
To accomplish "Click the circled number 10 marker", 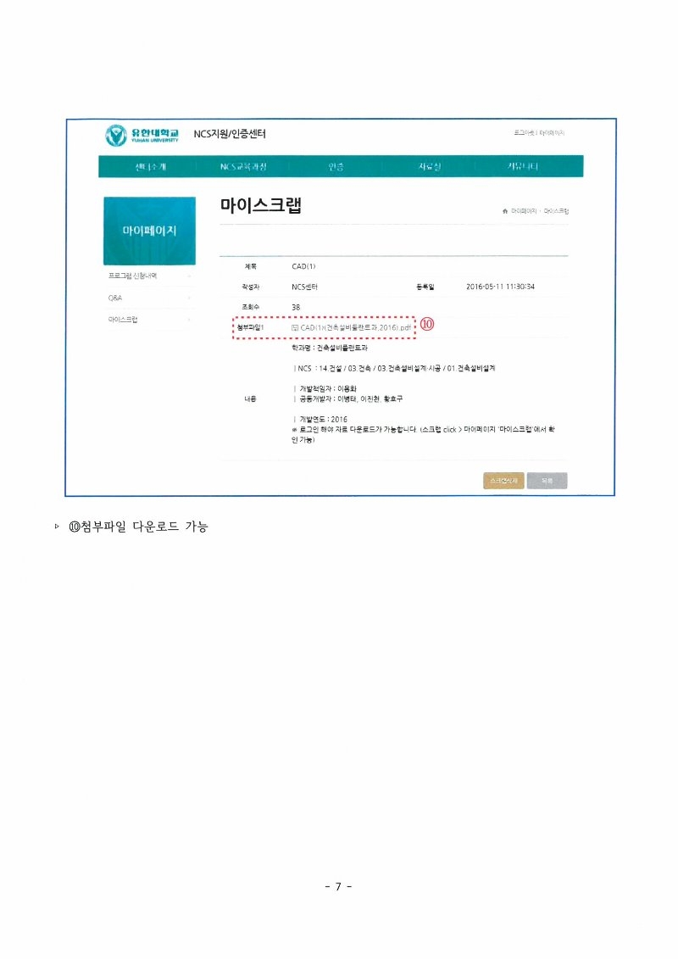I will pyautogui.click(x=427, y=324).
